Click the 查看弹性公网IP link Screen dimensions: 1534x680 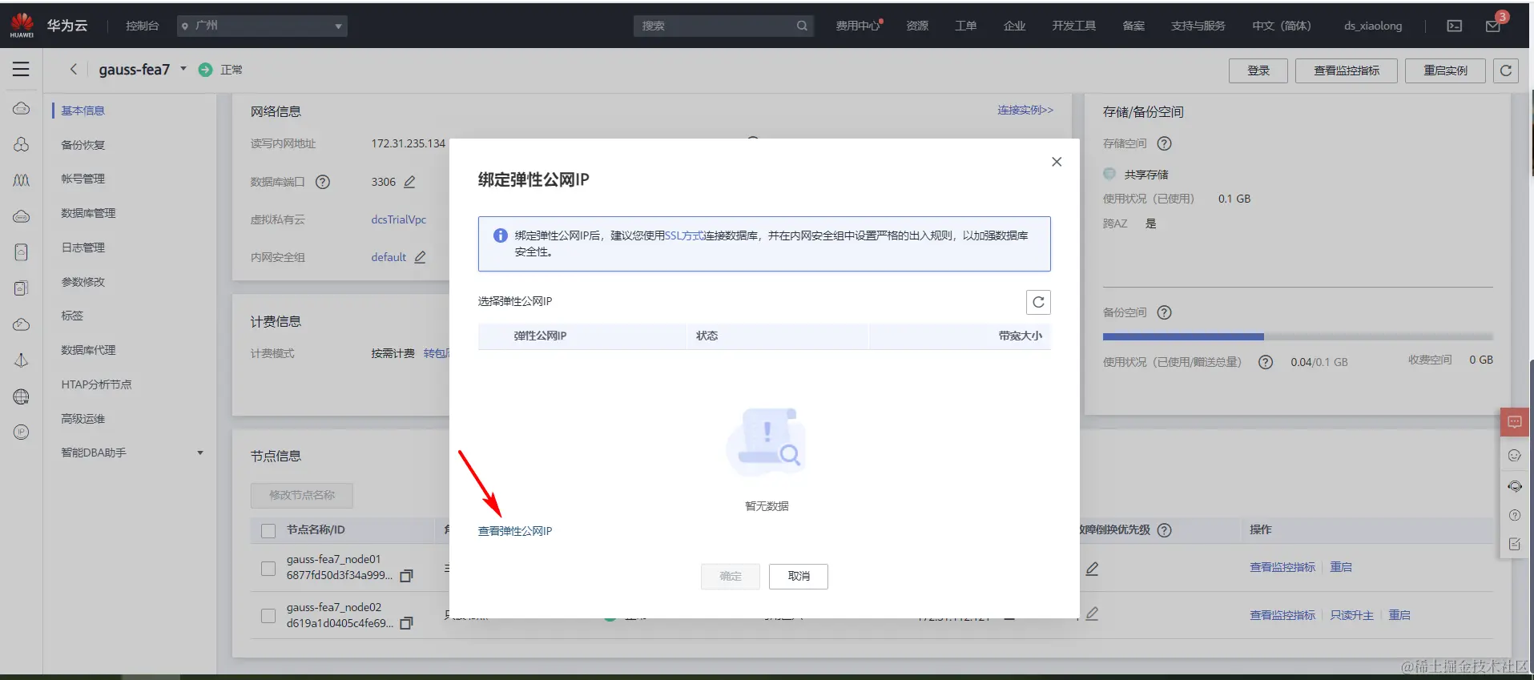(x=515, y=531)
